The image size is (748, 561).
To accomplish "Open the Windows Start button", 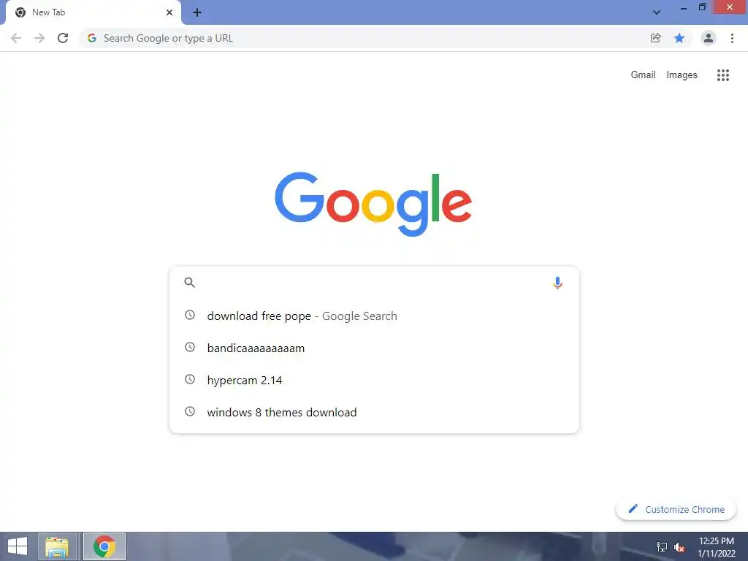I will click(18, 546).
